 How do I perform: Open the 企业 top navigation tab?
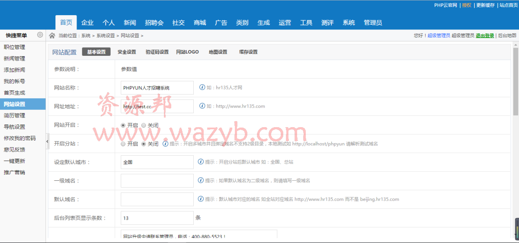pyautogui.click(x=87, y=22)
